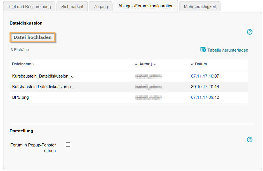
Task: Sort files using the Dateiname column arrow
Action: (33, 64)
